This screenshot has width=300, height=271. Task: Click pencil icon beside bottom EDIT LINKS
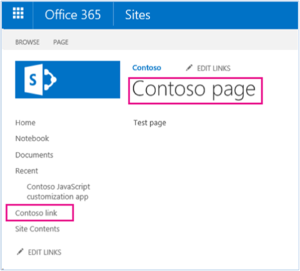click(x=20, y=252)
